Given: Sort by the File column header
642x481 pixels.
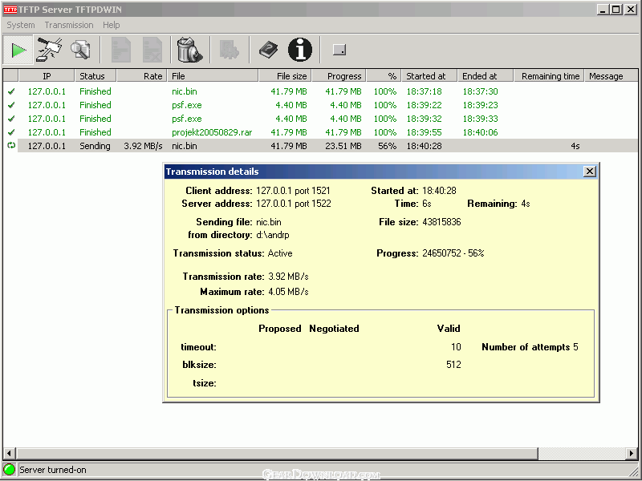Looking at the screenshot, I should 213,75.
